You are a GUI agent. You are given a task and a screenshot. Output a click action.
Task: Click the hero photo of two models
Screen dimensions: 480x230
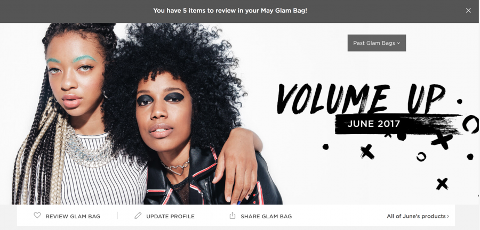(147, 113)
